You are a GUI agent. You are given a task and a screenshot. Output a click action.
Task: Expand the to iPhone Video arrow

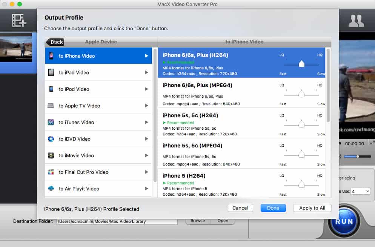[146, 56]
